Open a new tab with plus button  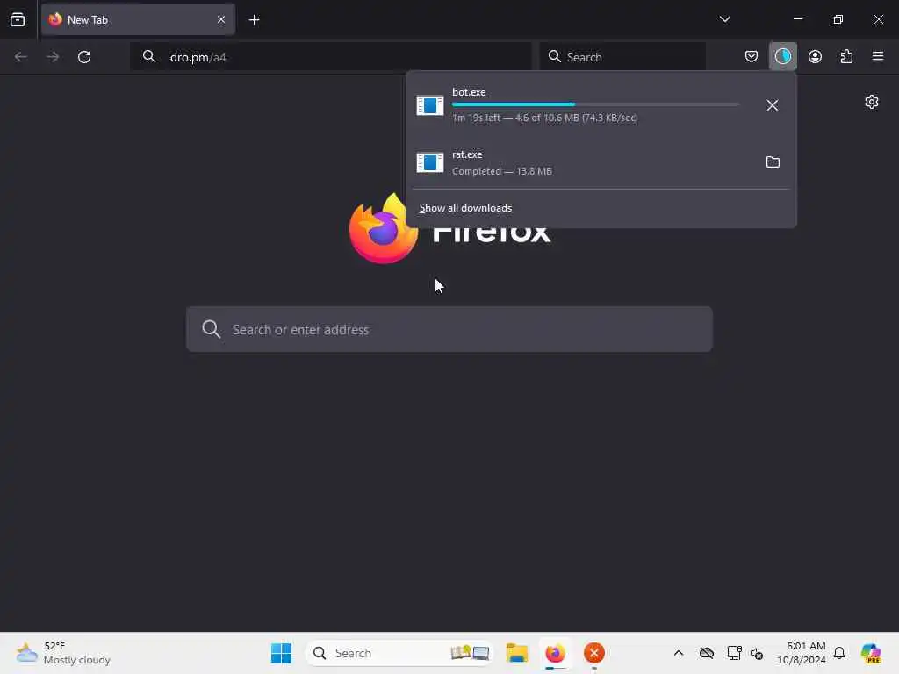(254, 20)
